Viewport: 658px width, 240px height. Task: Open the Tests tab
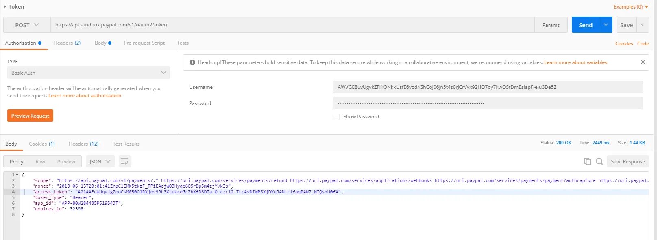[183, 43]
